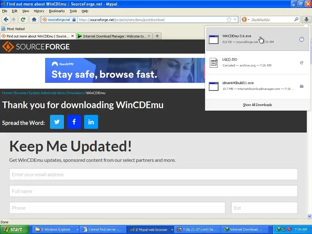This screenshot has height=234, width=312.
Task: Toggle the Downloads toolbar arrow button
Action: pyautogui.click(x=307, y=19)
